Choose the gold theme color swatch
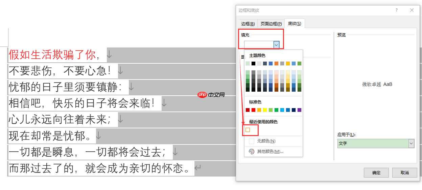The width and height of the screenshot is (422, 190). coord(288,63)
